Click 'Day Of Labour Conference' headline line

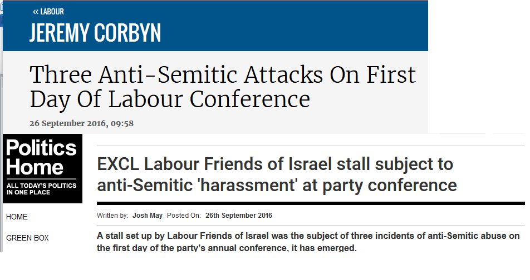(170, 99)
